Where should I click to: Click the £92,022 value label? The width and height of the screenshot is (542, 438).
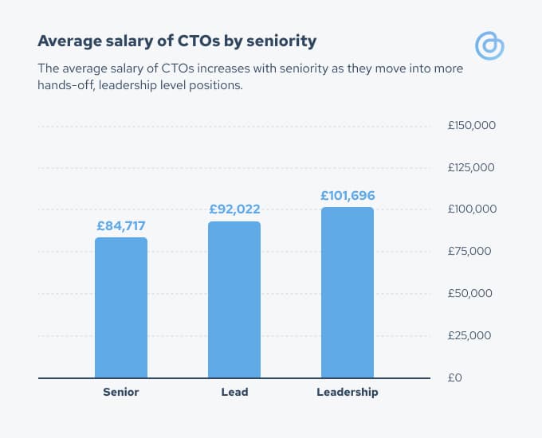pyautogui.click(x=234, y=209)
